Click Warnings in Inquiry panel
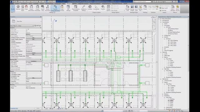The image size is (200, 112). [163, 10]
